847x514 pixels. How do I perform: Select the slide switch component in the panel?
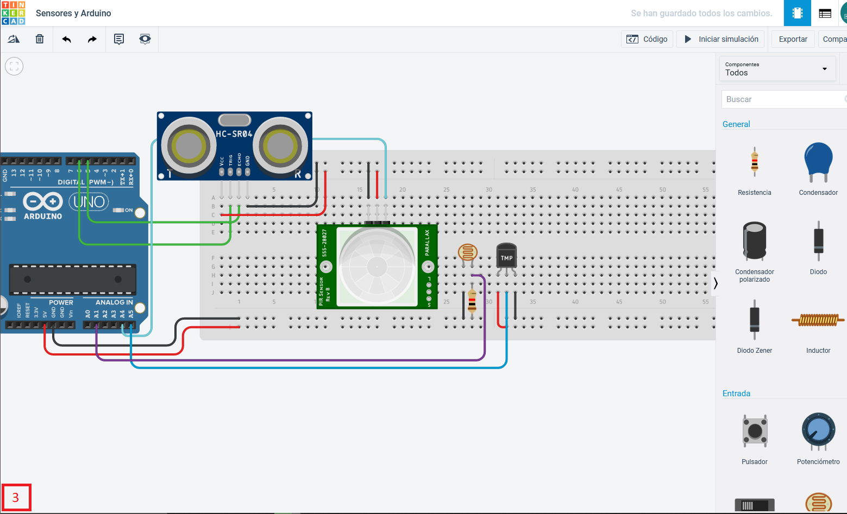[755, 505]
